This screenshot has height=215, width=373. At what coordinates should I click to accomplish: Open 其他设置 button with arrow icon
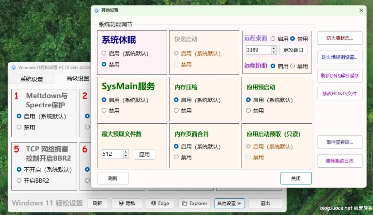[229, 203]
